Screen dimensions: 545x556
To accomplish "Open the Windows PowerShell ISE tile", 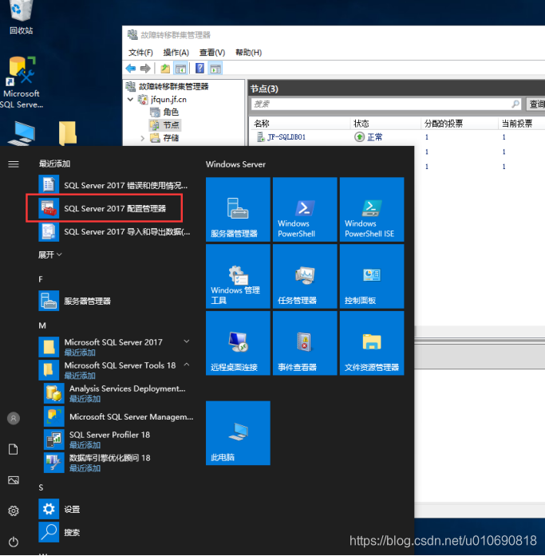I will [x=372, y=209].
